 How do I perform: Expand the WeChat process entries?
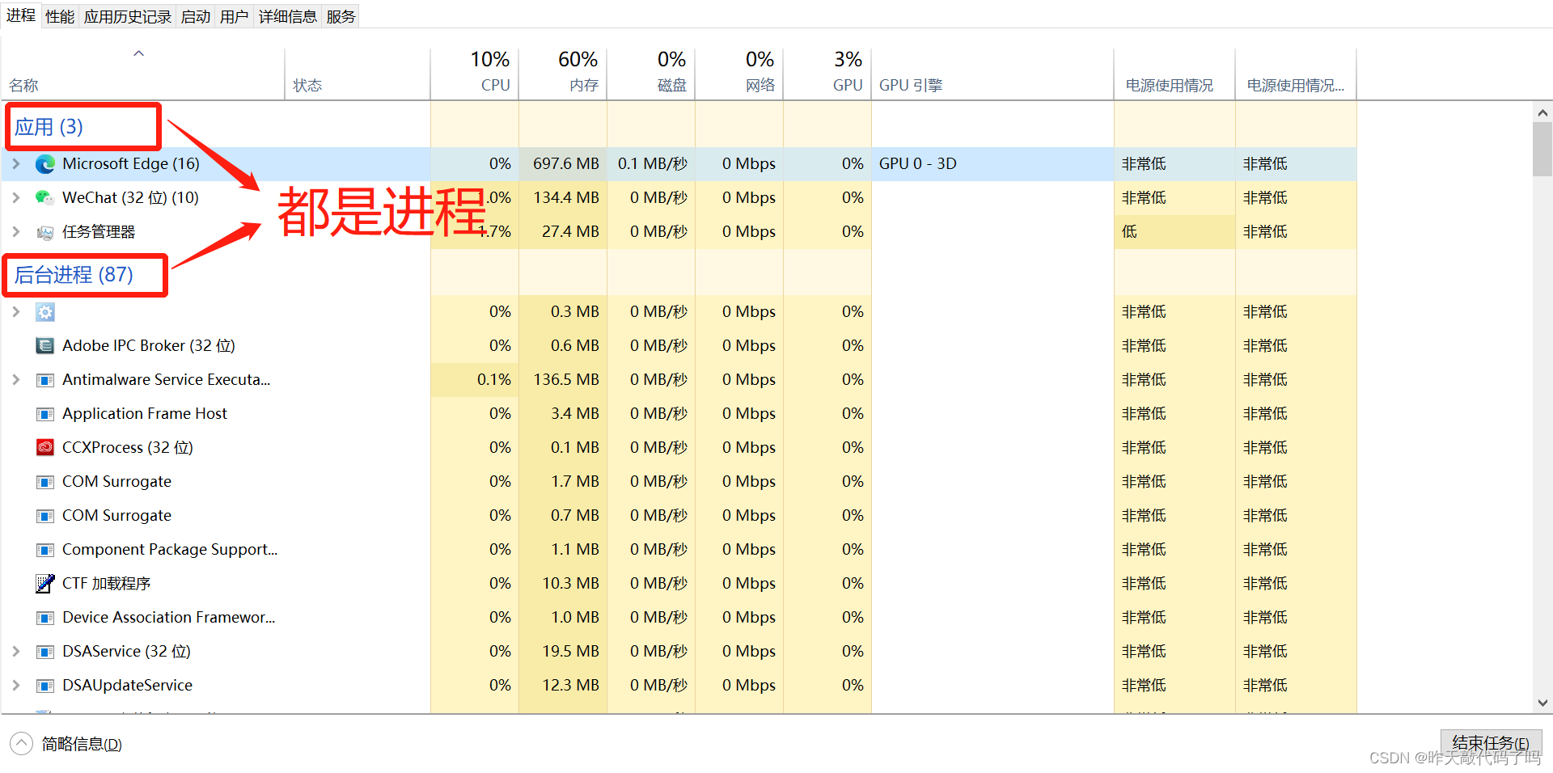16,197
